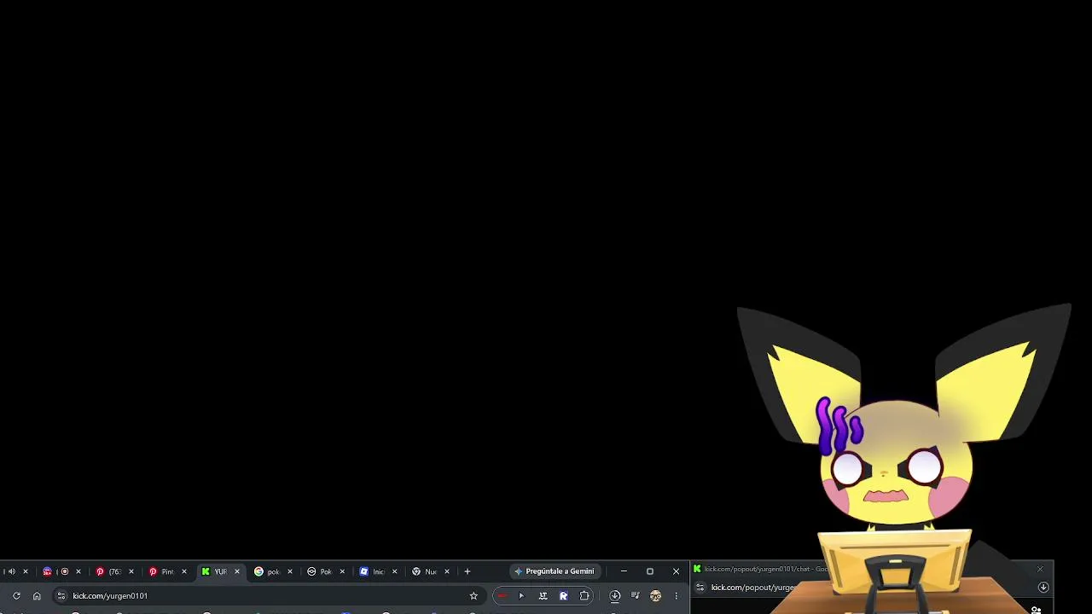Open the blue R extension icon

point(563,596)
